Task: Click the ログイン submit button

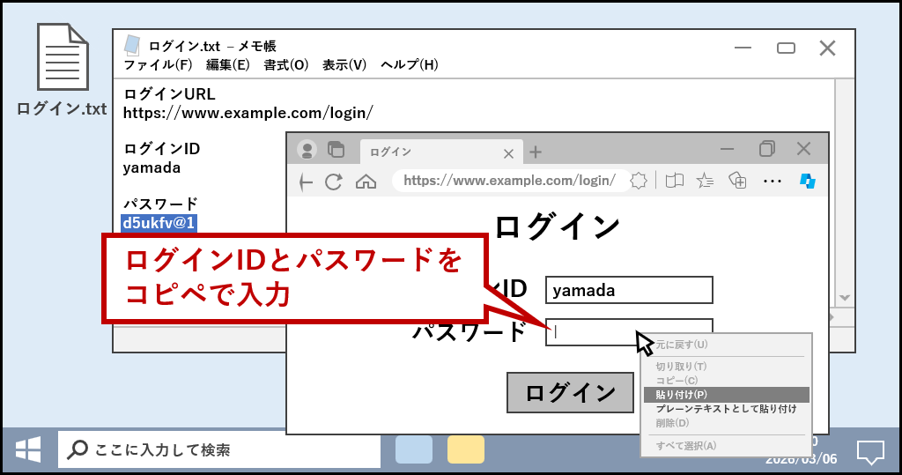Action: coord(570,393)
